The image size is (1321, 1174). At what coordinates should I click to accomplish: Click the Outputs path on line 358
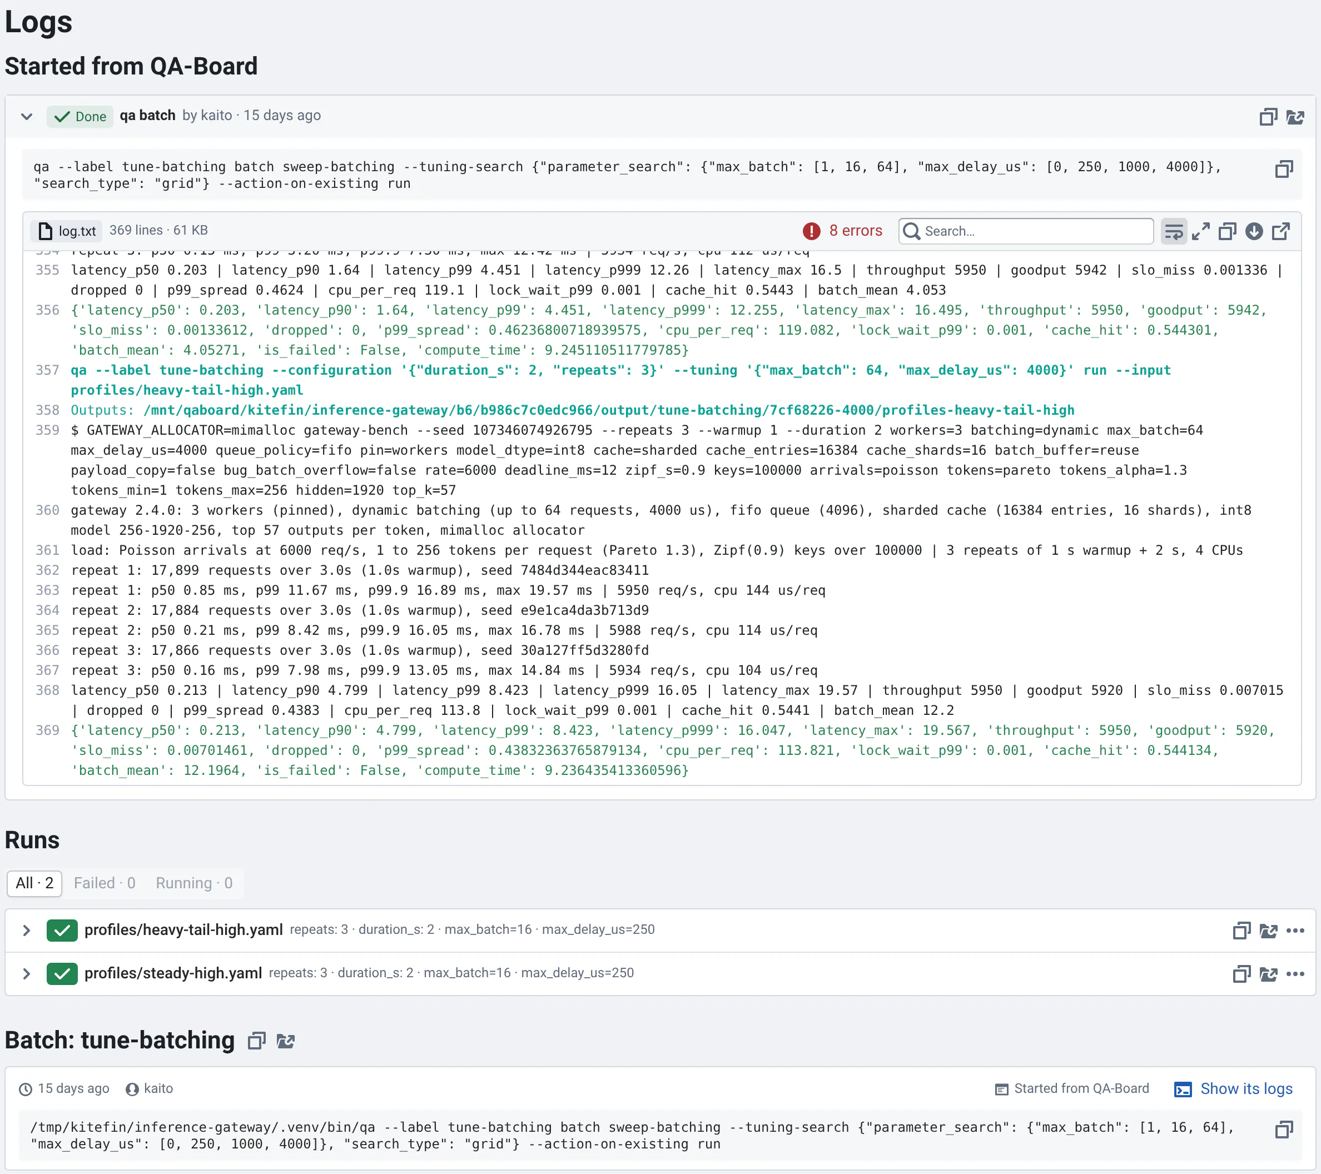point(608,410)
